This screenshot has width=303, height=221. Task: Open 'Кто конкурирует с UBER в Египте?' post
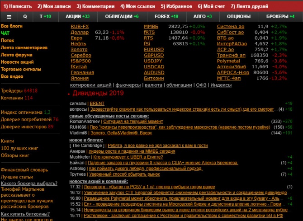pos(128,157)
